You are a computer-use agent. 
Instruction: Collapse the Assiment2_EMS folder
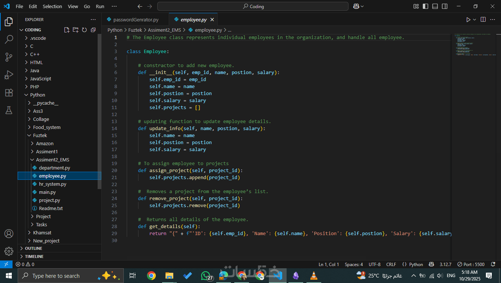tap(52, 160)
